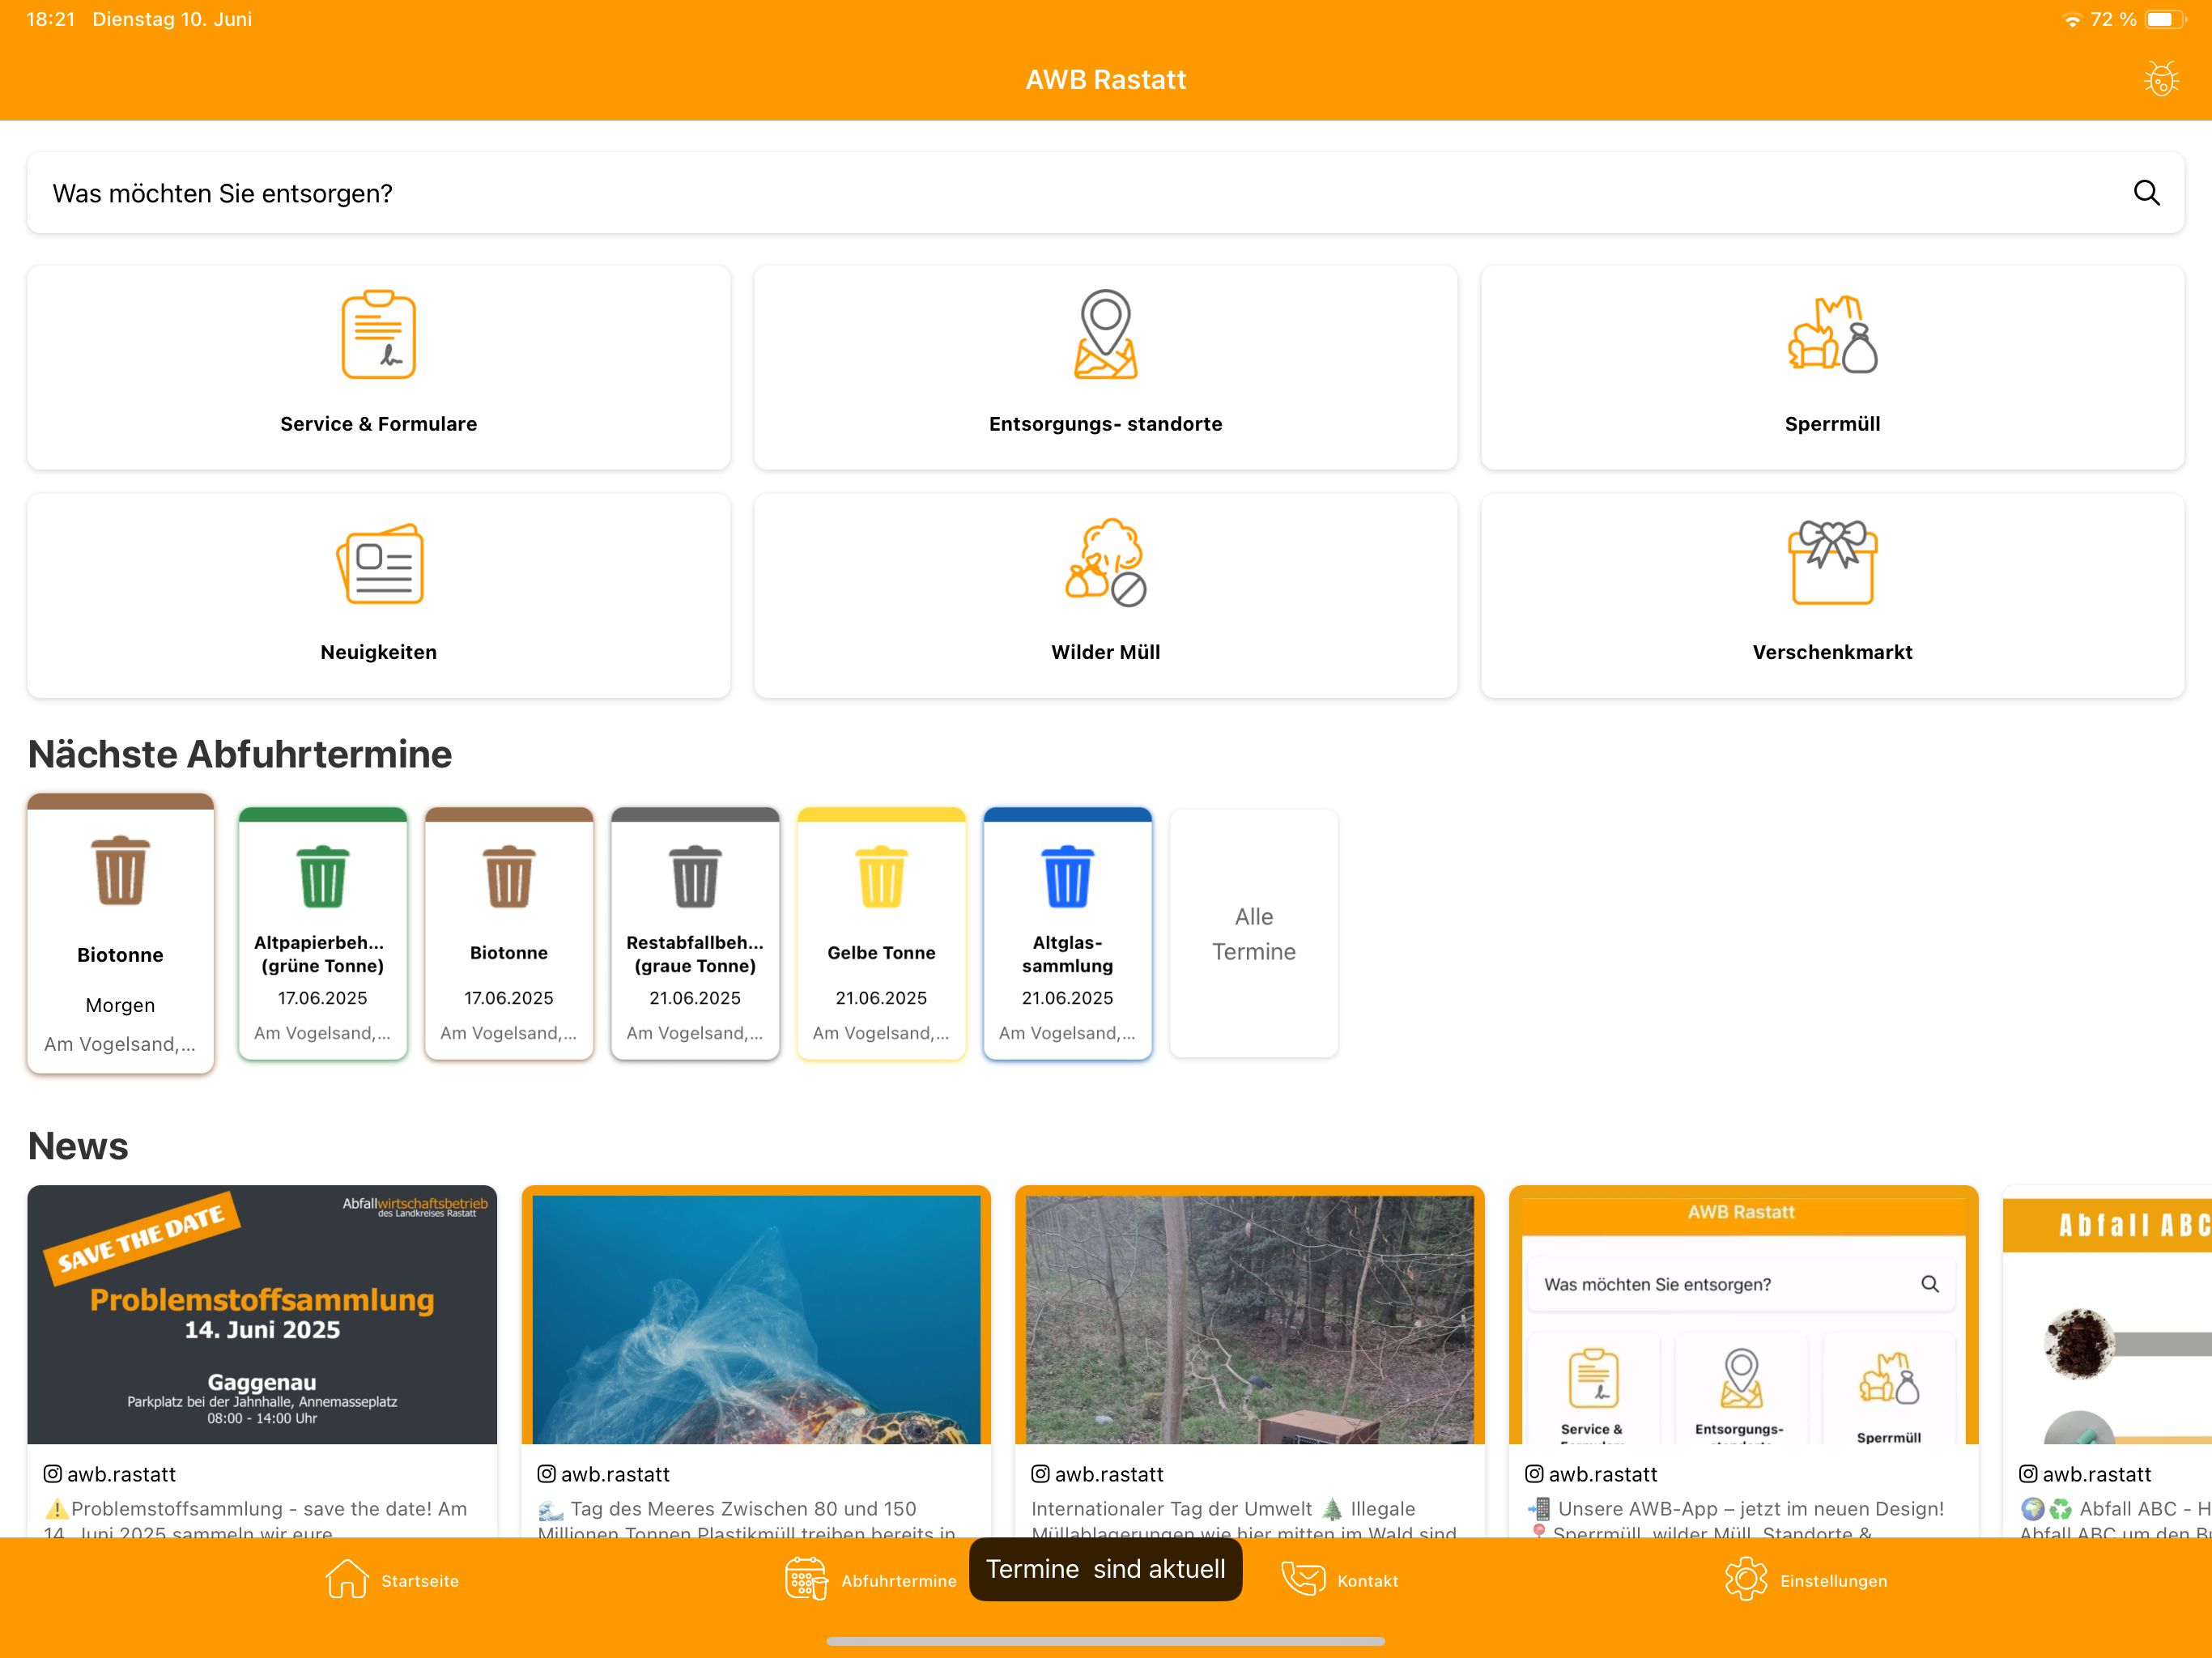Click the AWB Rastatt header title
2212x1658 pixels.
[1105, 79]
